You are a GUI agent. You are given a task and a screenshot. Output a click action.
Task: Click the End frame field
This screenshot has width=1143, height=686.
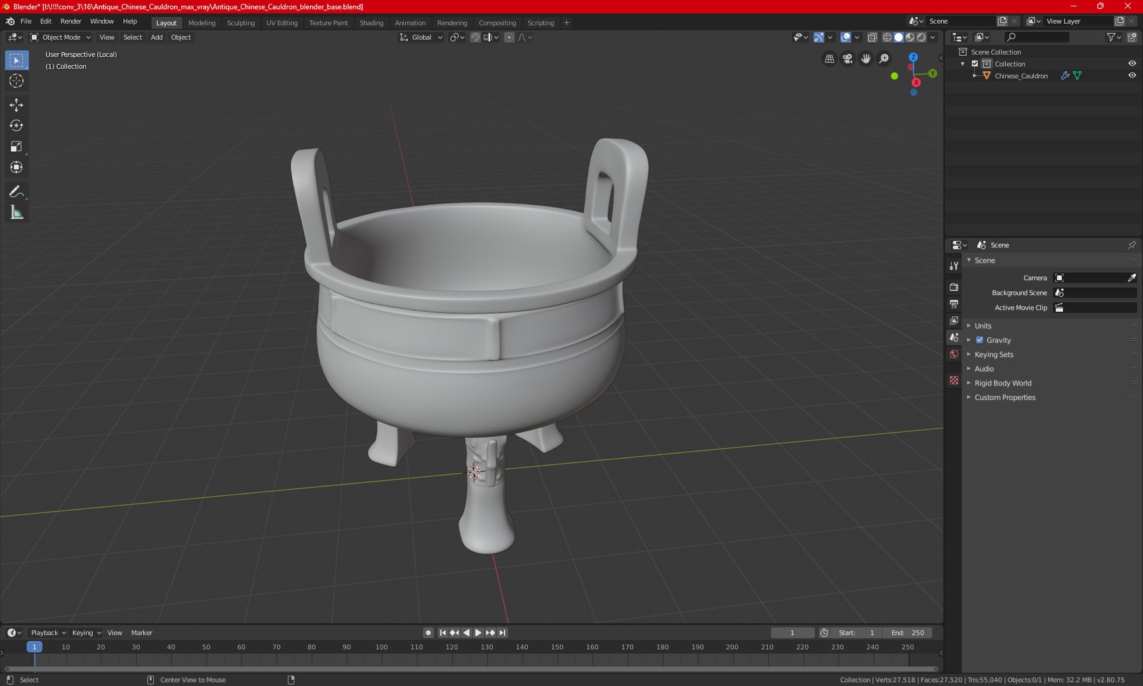point(907,633)
